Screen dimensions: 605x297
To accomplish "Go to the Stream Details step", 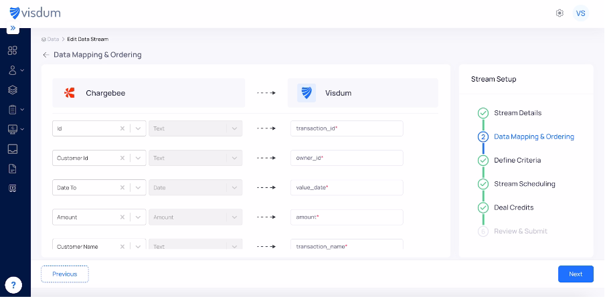I will click(517, 113).
